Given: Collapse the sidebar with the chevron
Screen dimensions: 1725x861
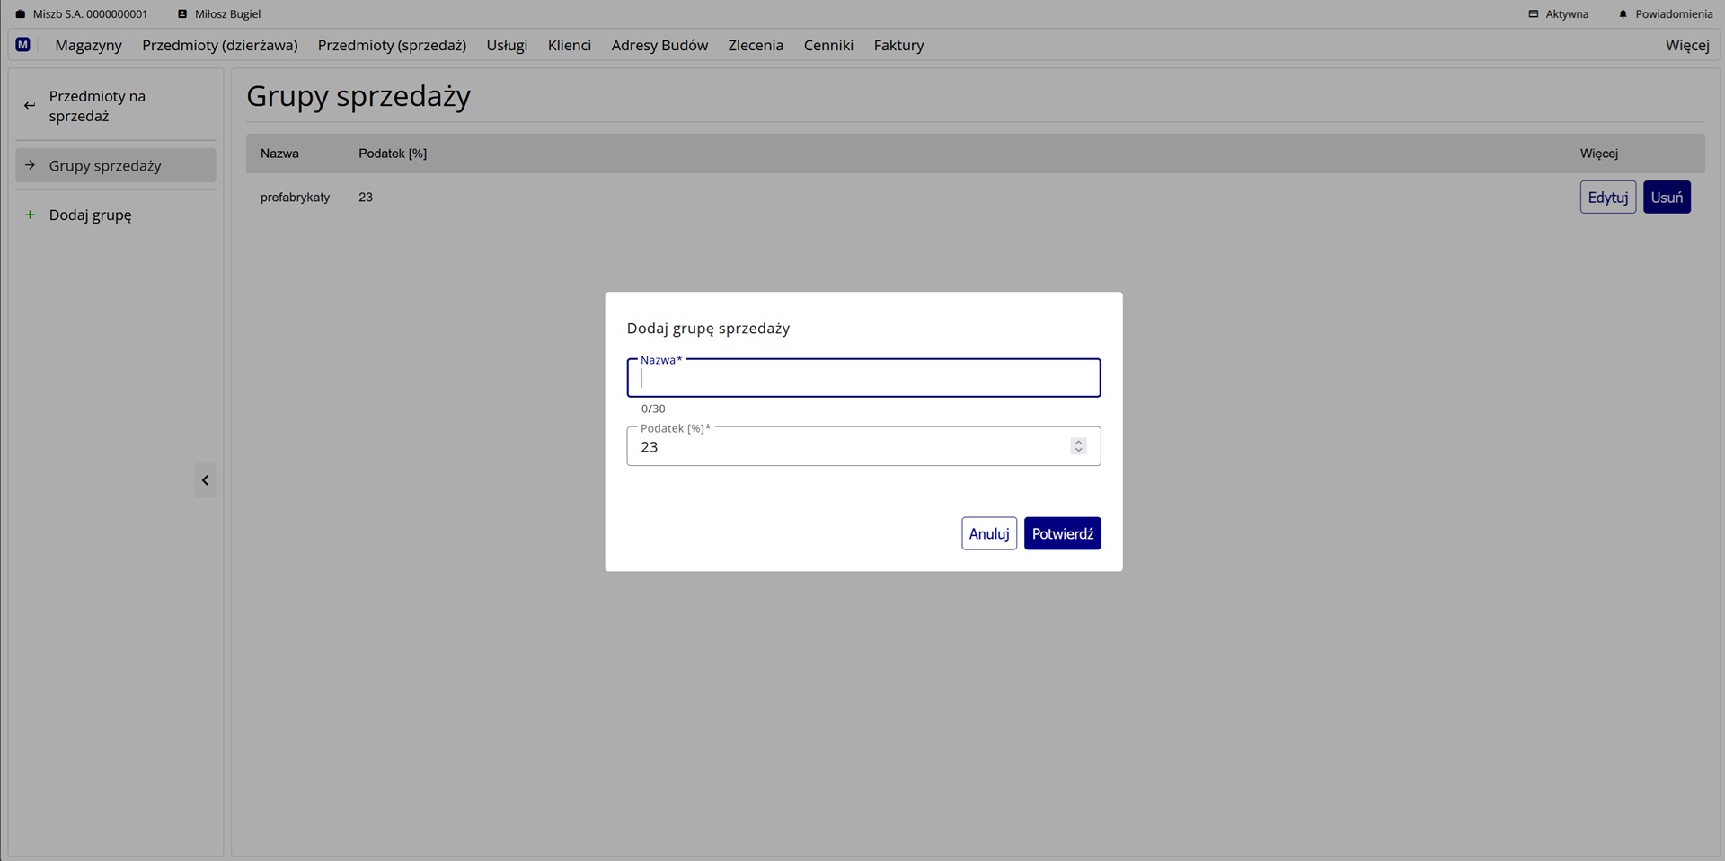Looking at the screenshot, I should [x=205, y=480].
